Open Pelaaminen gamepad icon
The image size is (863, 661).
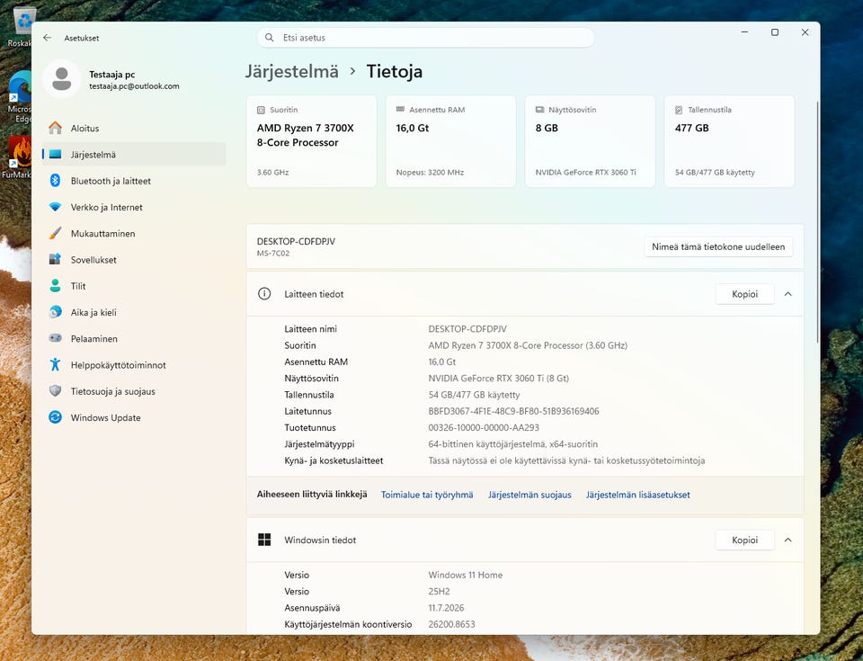(x=55, y=338)
